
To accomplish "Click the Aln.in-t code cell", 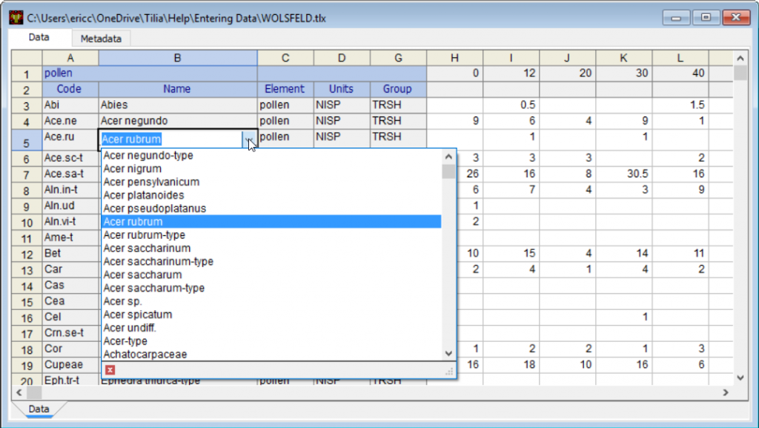I will [70, 190].
